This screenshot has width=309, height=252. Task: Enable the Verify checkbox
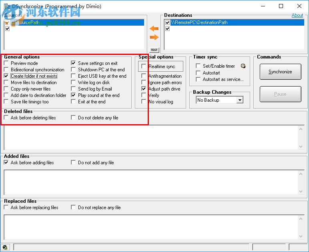144,95
